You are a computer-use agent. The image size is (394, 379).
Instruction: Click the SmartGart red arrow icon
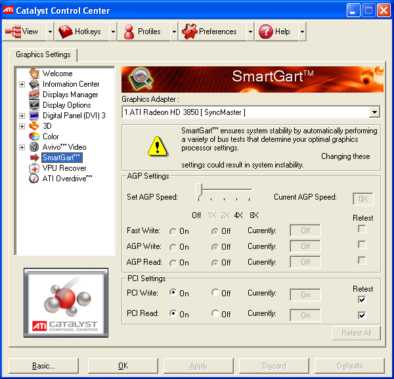[x=35, y=158]
